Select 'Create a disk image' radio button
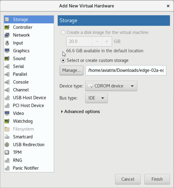Screen dimensions: 174x188 63,32
